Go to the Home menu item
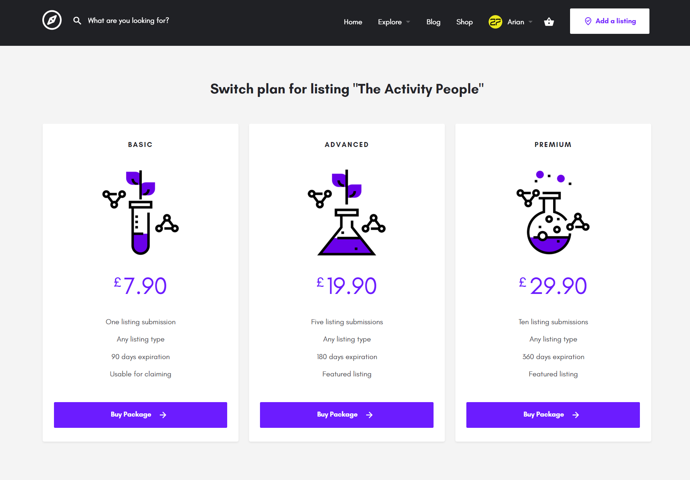 point(353,22)
